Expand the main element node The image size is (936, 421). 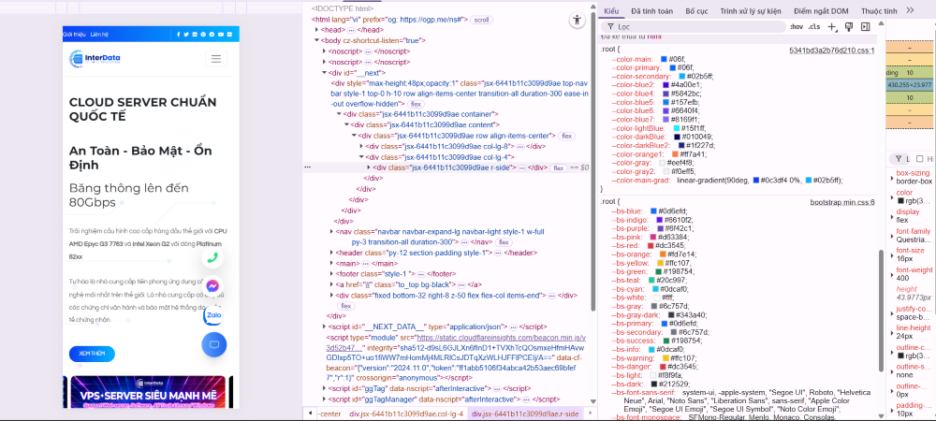(x=332, y=263)
